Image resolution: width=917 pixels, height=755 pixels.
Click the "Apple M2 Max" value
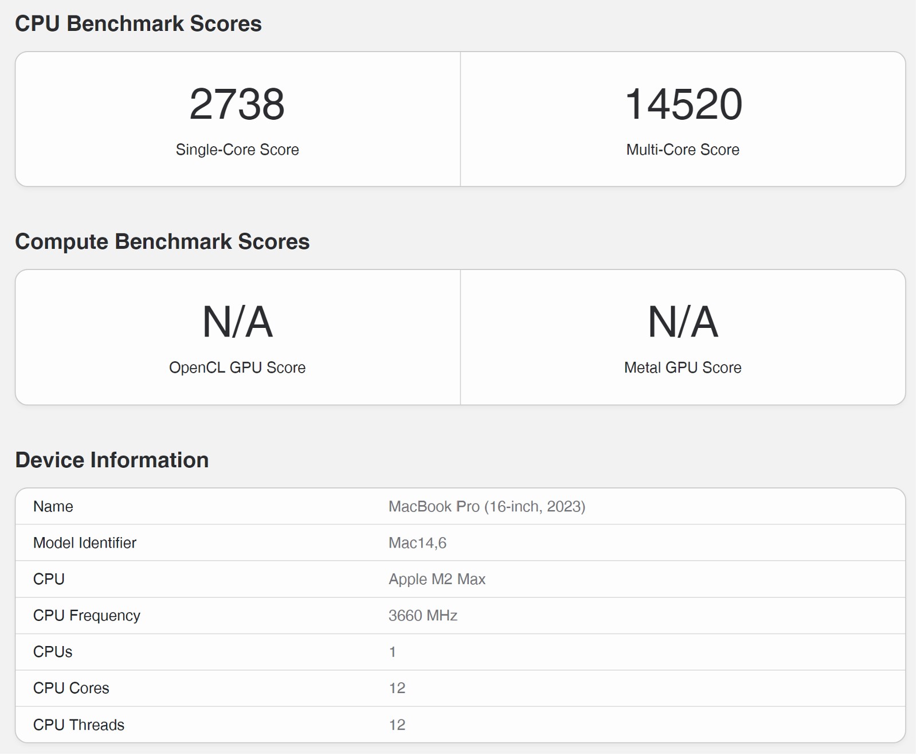pyautogui.click(x=437, y=579)
